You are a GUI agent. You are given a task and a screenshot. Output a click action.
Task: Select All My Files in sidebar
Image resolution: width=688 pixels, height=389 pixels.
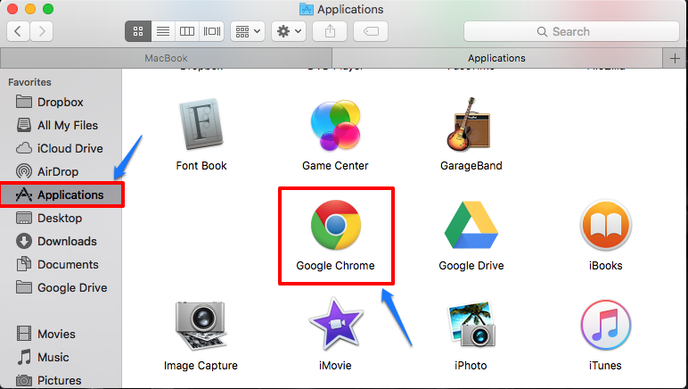pos(61,125)
